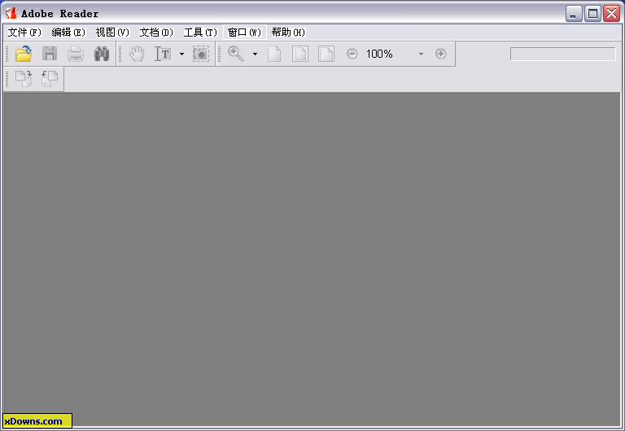Minimize the Adobe Reader window
Viewport: 625px width, 431px height.
(574, 14)
